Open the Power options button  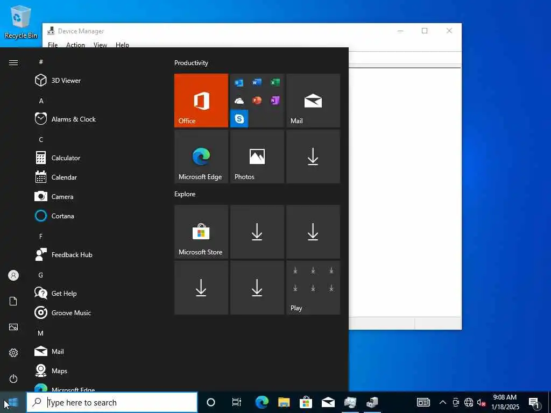[13, 379]
